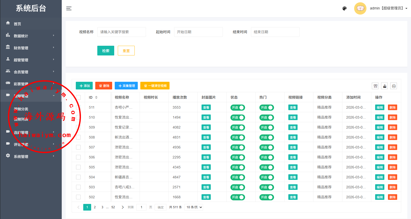
Task: Click the 视频名称 keyword search field
Action: click(x=121, y=32)
